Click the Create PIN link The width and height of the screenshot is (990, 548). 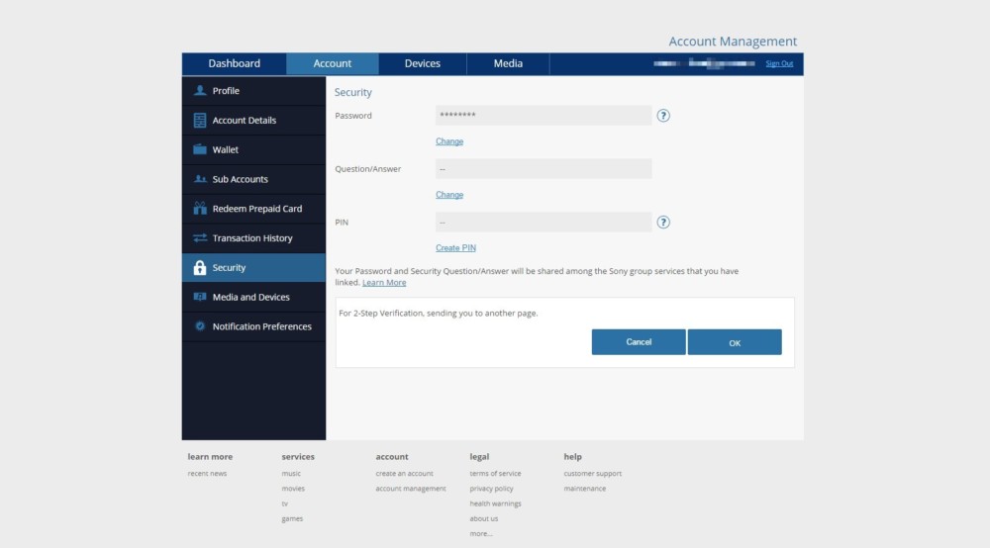(455, 248)
